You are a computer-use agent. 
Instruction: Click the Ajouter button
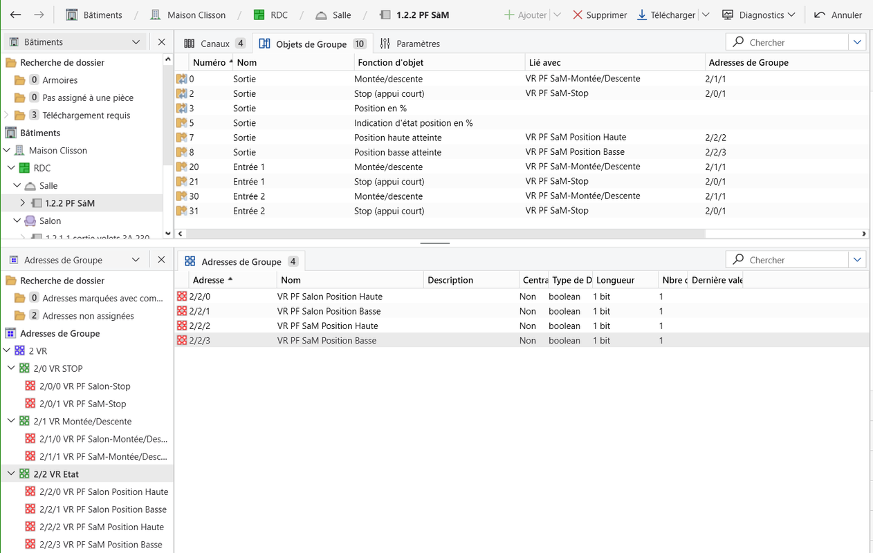(525, 15)
